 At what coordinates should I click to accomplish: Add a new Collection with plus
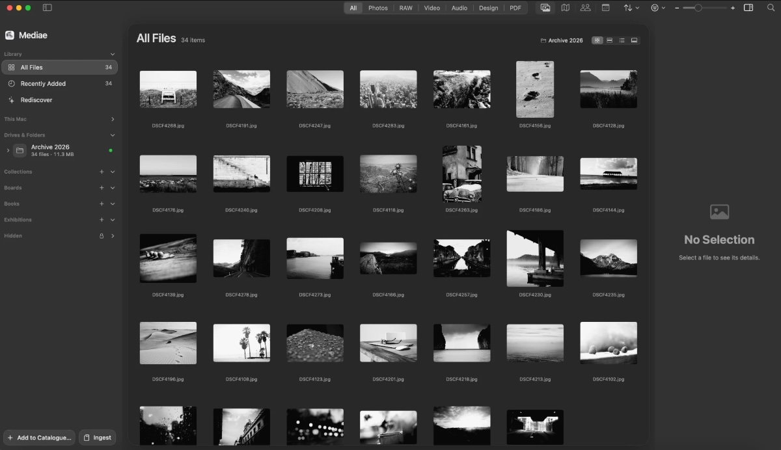point(102,172)
